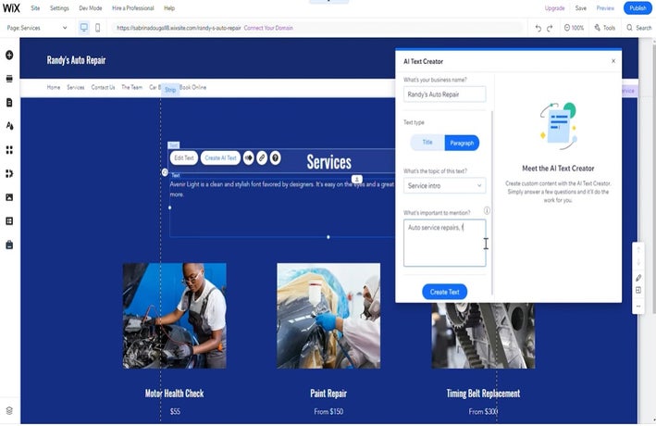Click the Motor Health Check image
The width and height of the screenshot is (656, 426).
coord(175,316)
